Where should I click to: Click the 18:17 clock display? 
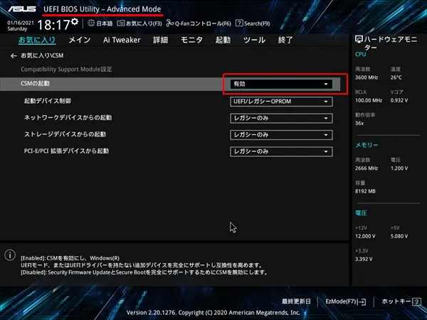coord(53,25)
